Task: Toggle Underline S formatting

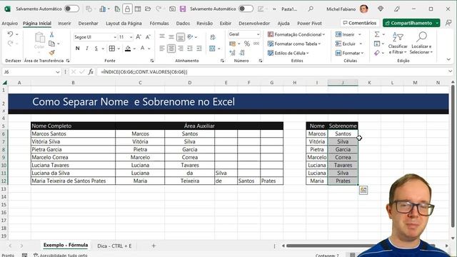Action: pos(96,49)
